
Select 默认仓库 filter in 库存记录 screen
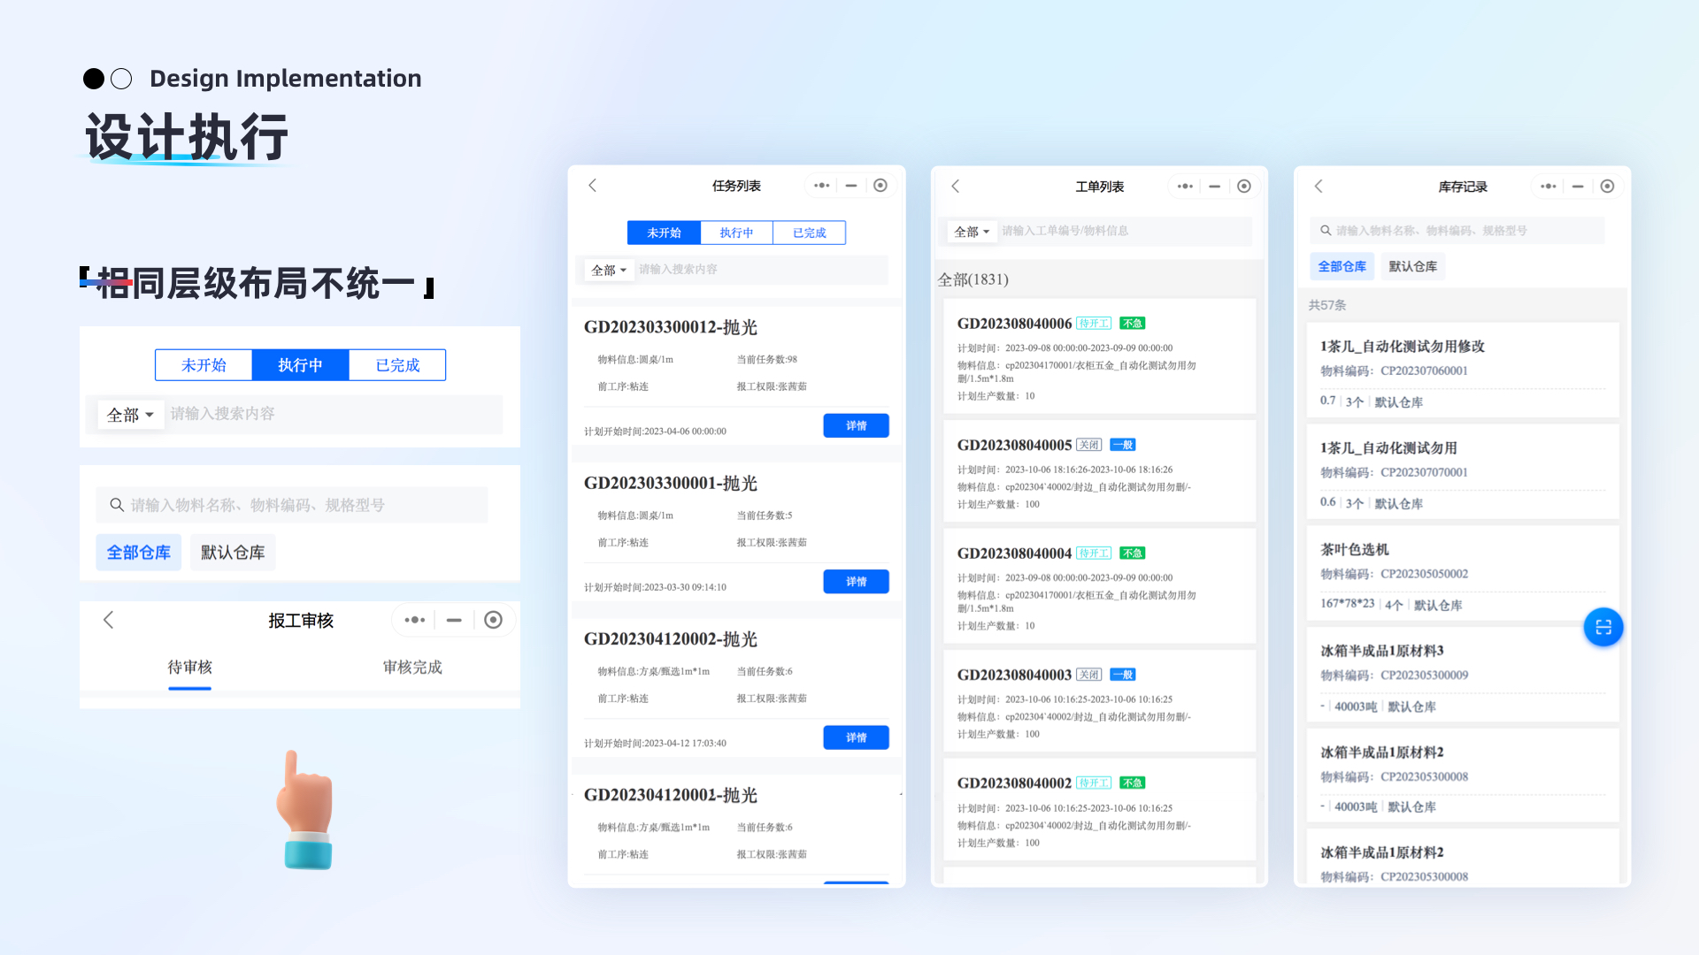pos(1412,266)
